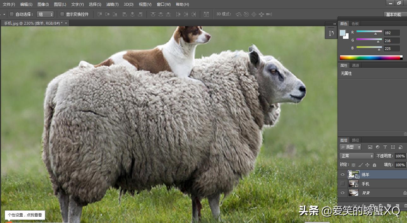The width and height of the screenshot is (407, 223).
Task: Open the filter by text layers icon
Action: click(386, 148)
